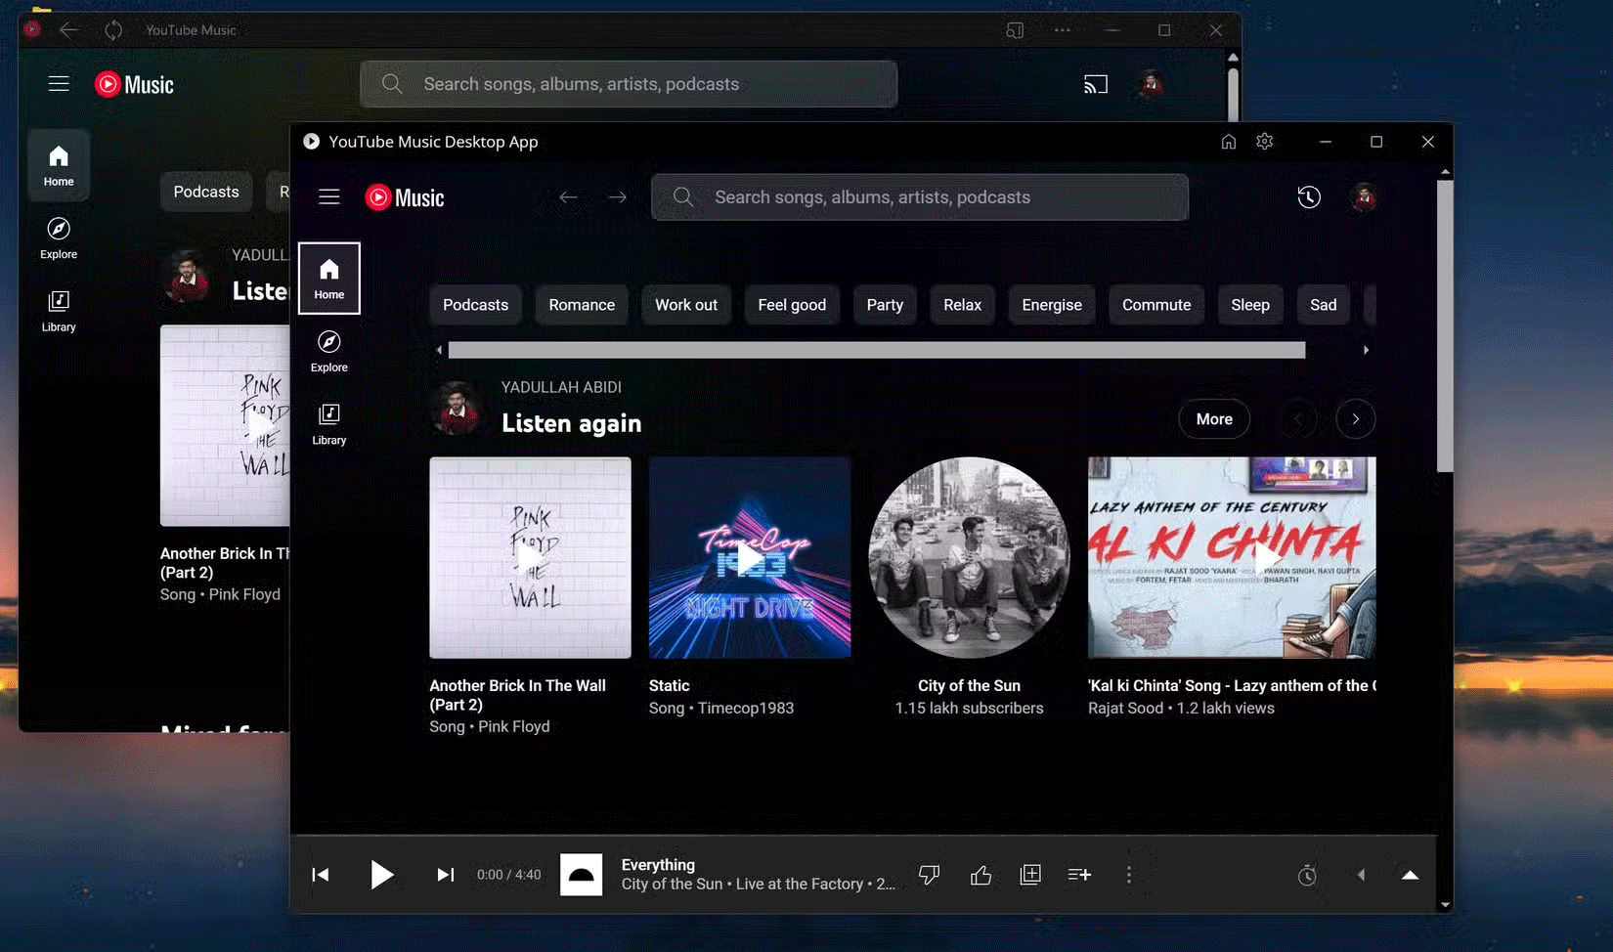The image size is (1613, 952).
Task: Switch to the Podcasts category
Action: (475, 304)
